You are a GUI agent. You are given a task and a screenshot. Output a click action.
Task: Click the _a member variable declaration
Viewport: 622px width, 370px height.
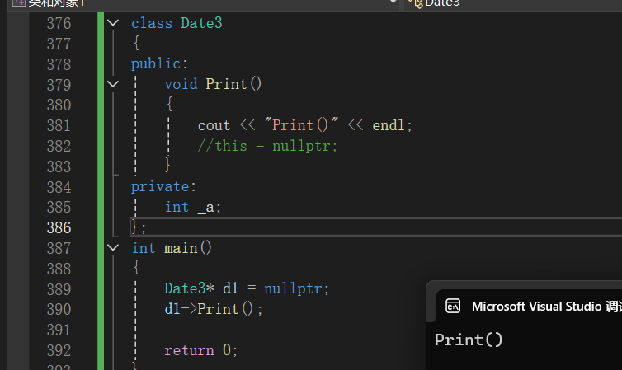click(x=206, y=208)
